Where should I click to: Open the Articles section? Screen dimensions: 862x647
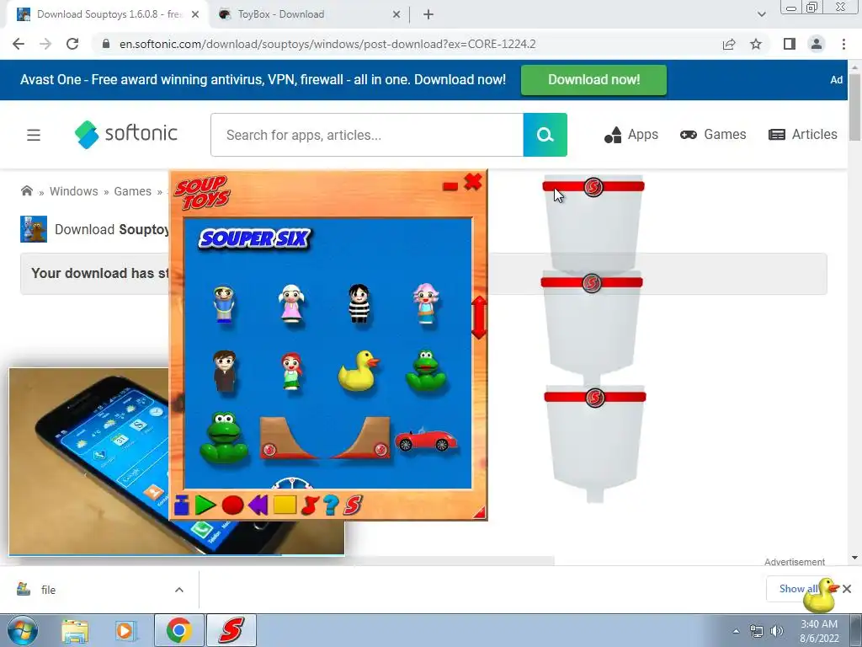[x=802, y=134]
